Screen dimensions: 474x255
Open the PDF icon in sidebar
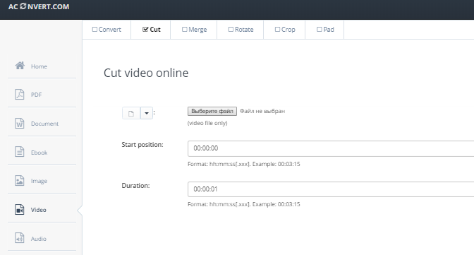(x=20, y=94)
